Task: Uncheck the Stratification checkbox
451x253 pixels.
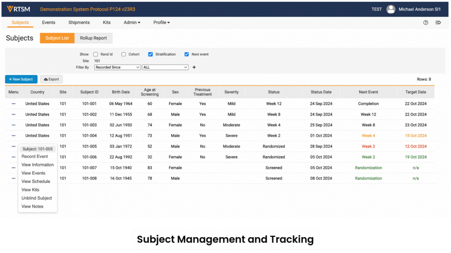Action: click(150, 54)
